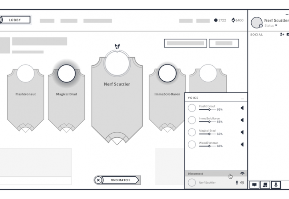Screen dimensions: 289x199
Task: Open the missions scroll icon
Action: click(264, 185)
